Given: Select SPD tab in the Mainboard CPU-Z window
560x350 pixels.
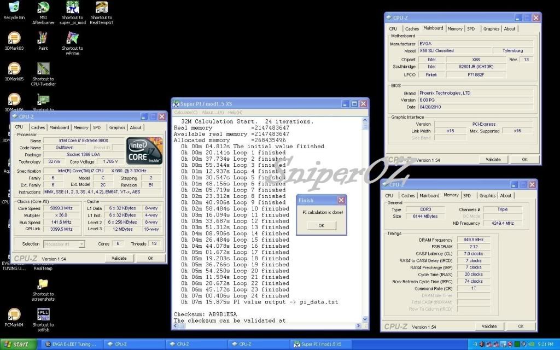Looking at the screenshot, I should click(471, 28).
